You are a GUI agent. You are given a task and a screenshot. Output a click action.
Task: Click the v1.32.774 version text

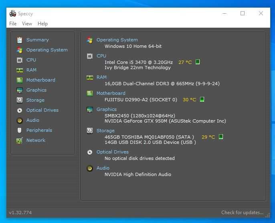[20, 213]
